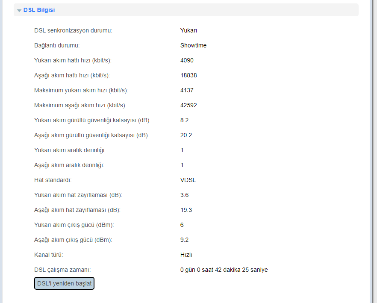Click the Aşağı akım aralık derinliği label
The height and width of the screenshot is (303, 377).
click(69, 165)
